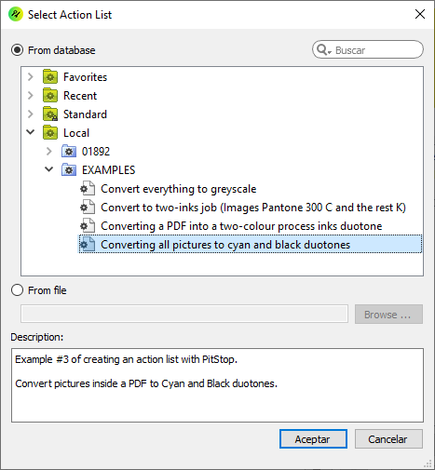This screenshot has height=470, width=435.
Task: Select Convert to two-inks job action list
Action: [x=253, y=208]
